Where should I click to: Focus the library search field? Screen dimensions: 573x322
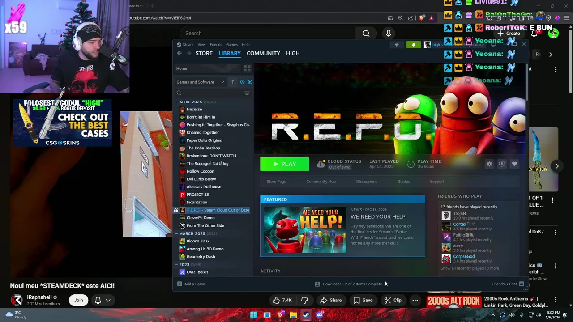point(208,93)
